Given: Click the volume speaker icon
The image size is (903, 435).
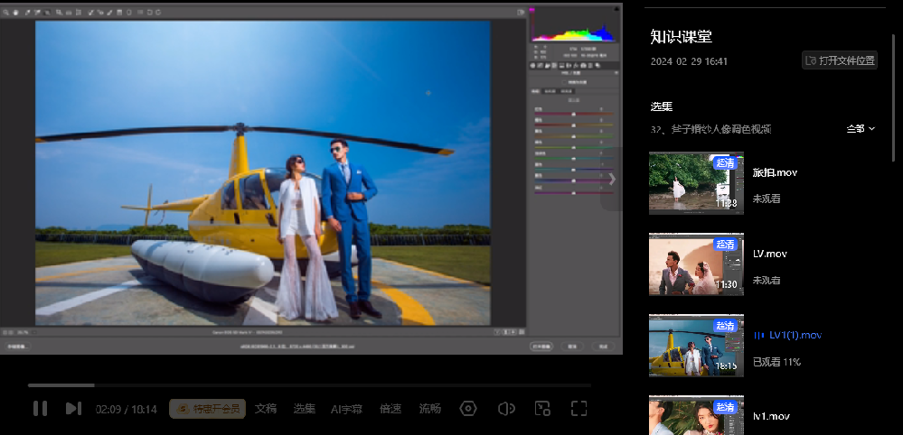Looking at the screenshot, I should (x=506, y=409).
